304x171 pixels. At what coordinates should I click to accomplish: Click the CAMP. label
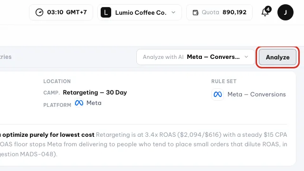click(x=51, y=93)
